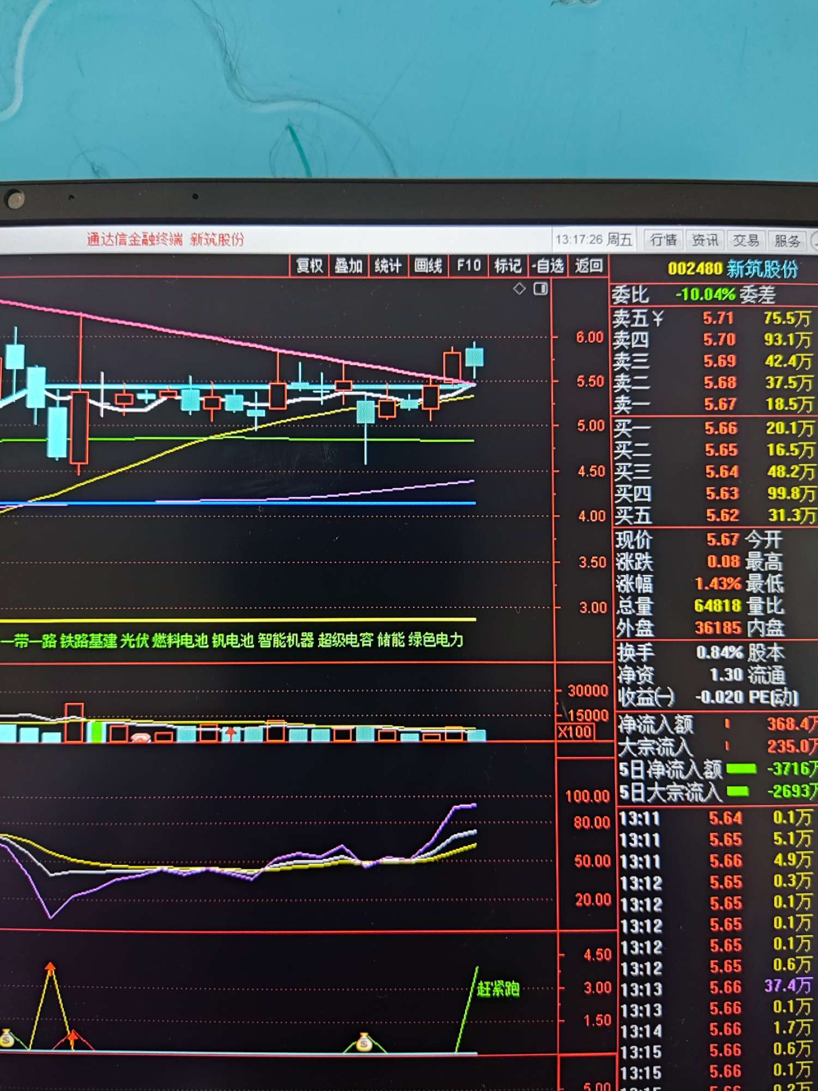818x1091 pixels.
Task: Click the 复权 toolbar button
Action: (309, 266)
